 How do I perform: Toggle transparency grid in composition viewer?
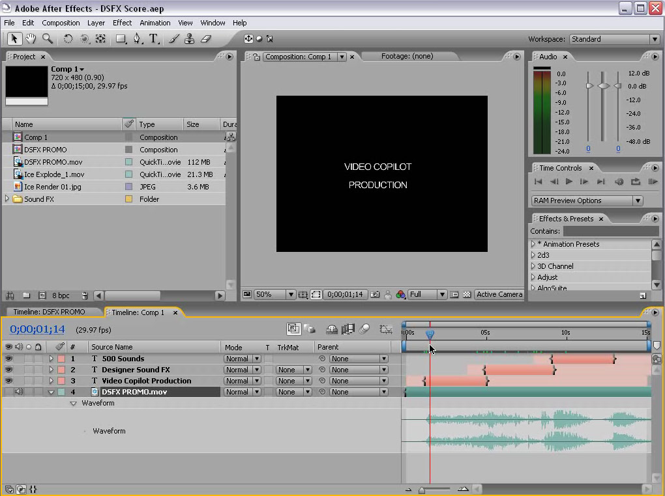[x=467, y=294]
